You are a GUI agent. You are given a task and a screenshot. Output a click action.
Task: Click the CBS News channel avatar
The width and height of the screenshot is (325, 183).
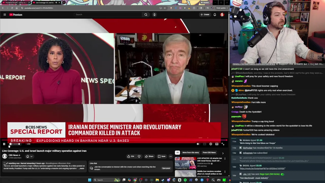click(x=5, y=156)
